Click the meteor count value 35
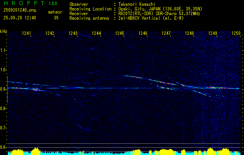The image size is (244, 155). pos(56,18)
